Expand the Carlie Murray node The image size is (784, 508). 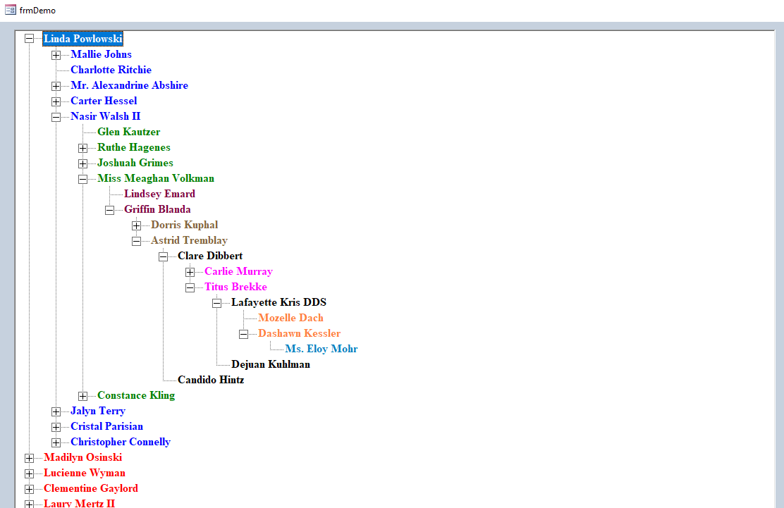tap(190, 272)
